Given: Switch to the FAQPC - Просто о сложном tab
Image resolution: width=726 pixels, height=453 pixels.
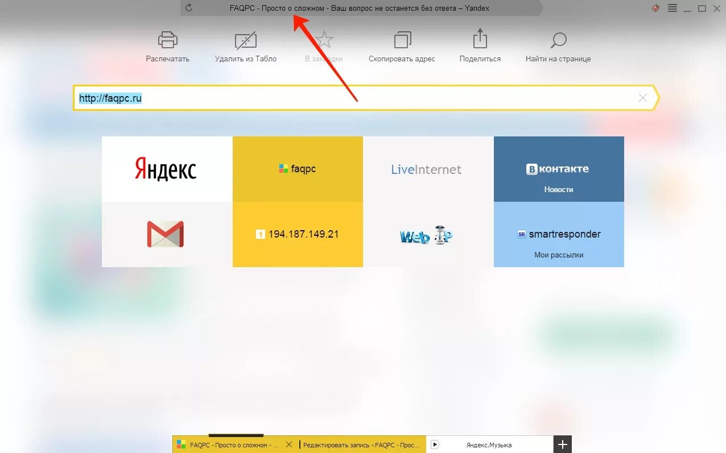Looking at the screenshot, I should [234, 444].
